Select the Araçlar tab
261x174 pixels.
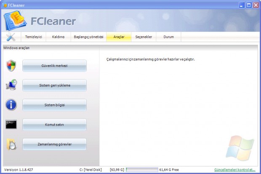(x=119, y=37)
